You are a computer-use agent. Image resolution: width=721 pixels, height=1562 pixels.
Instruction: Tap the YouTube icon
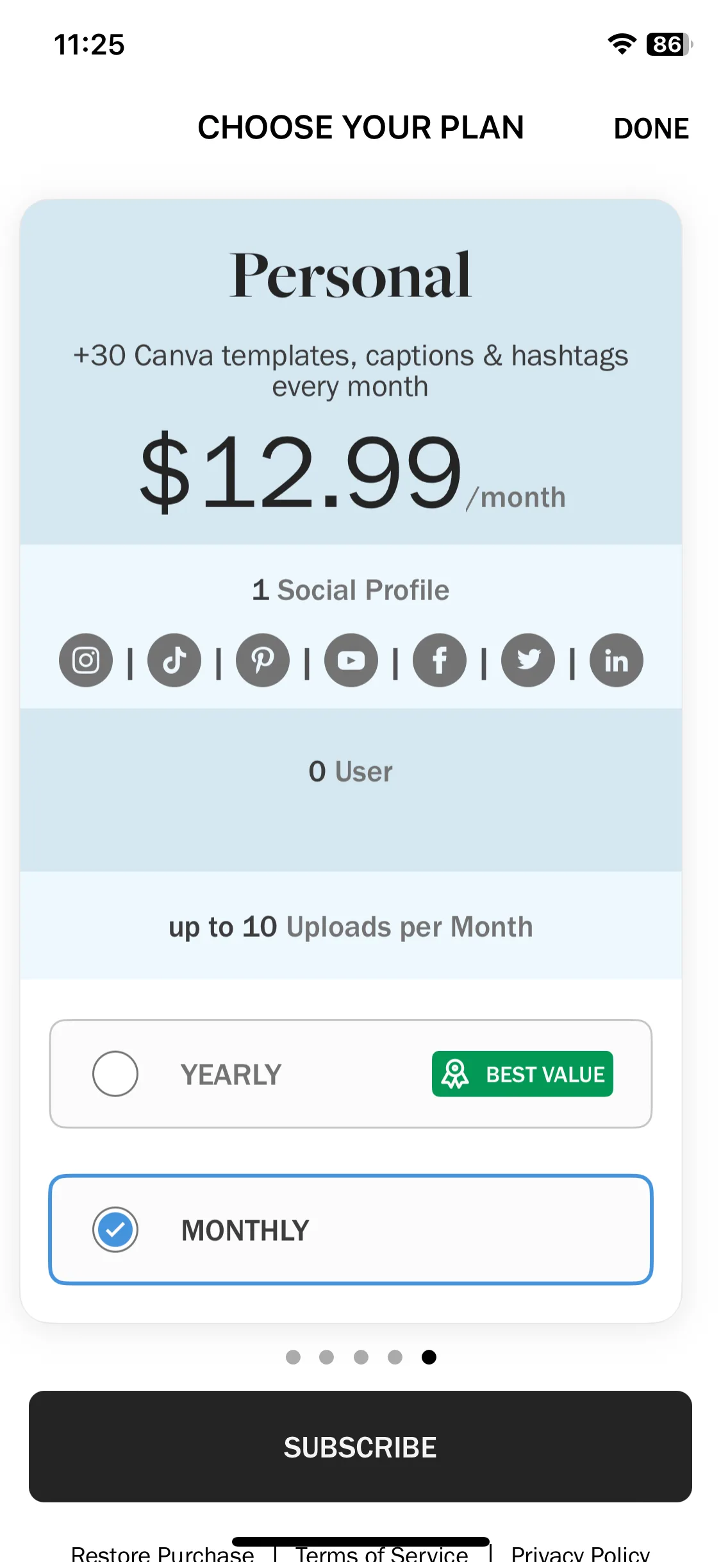351,660
